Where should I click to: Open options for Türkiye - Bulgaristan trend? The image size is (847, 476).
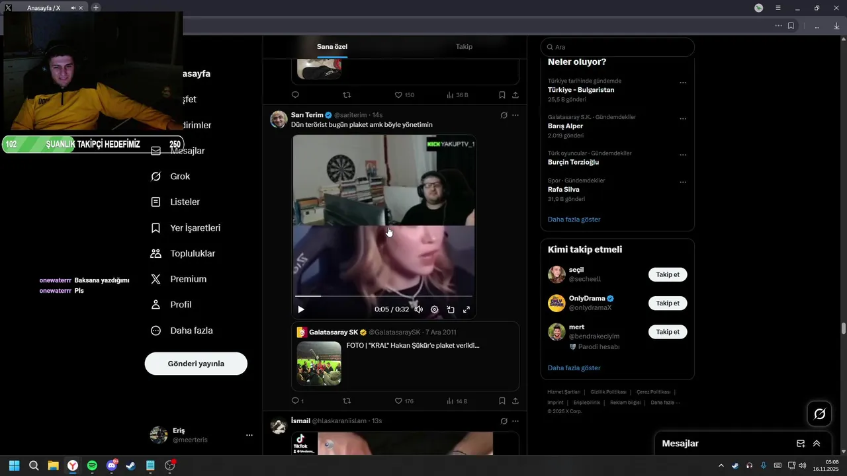coord(683,83)
